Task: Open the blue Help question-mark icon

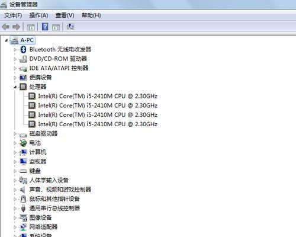Action: point(45,27)
